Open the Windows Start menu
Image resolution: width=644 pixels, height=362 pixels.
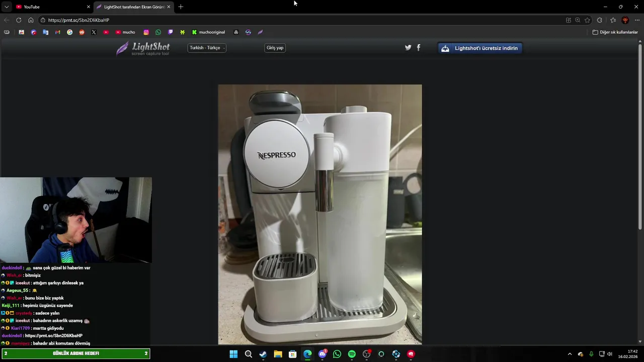click(233, 354)
